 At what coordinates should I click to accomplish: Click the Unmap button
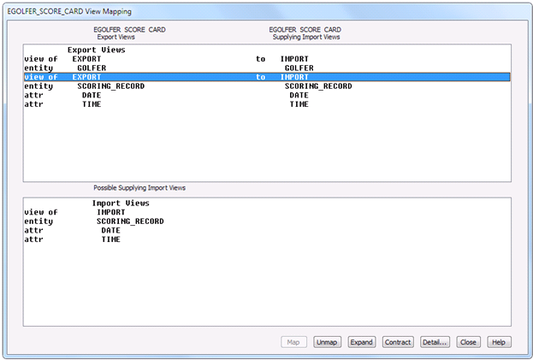(327, 342)
